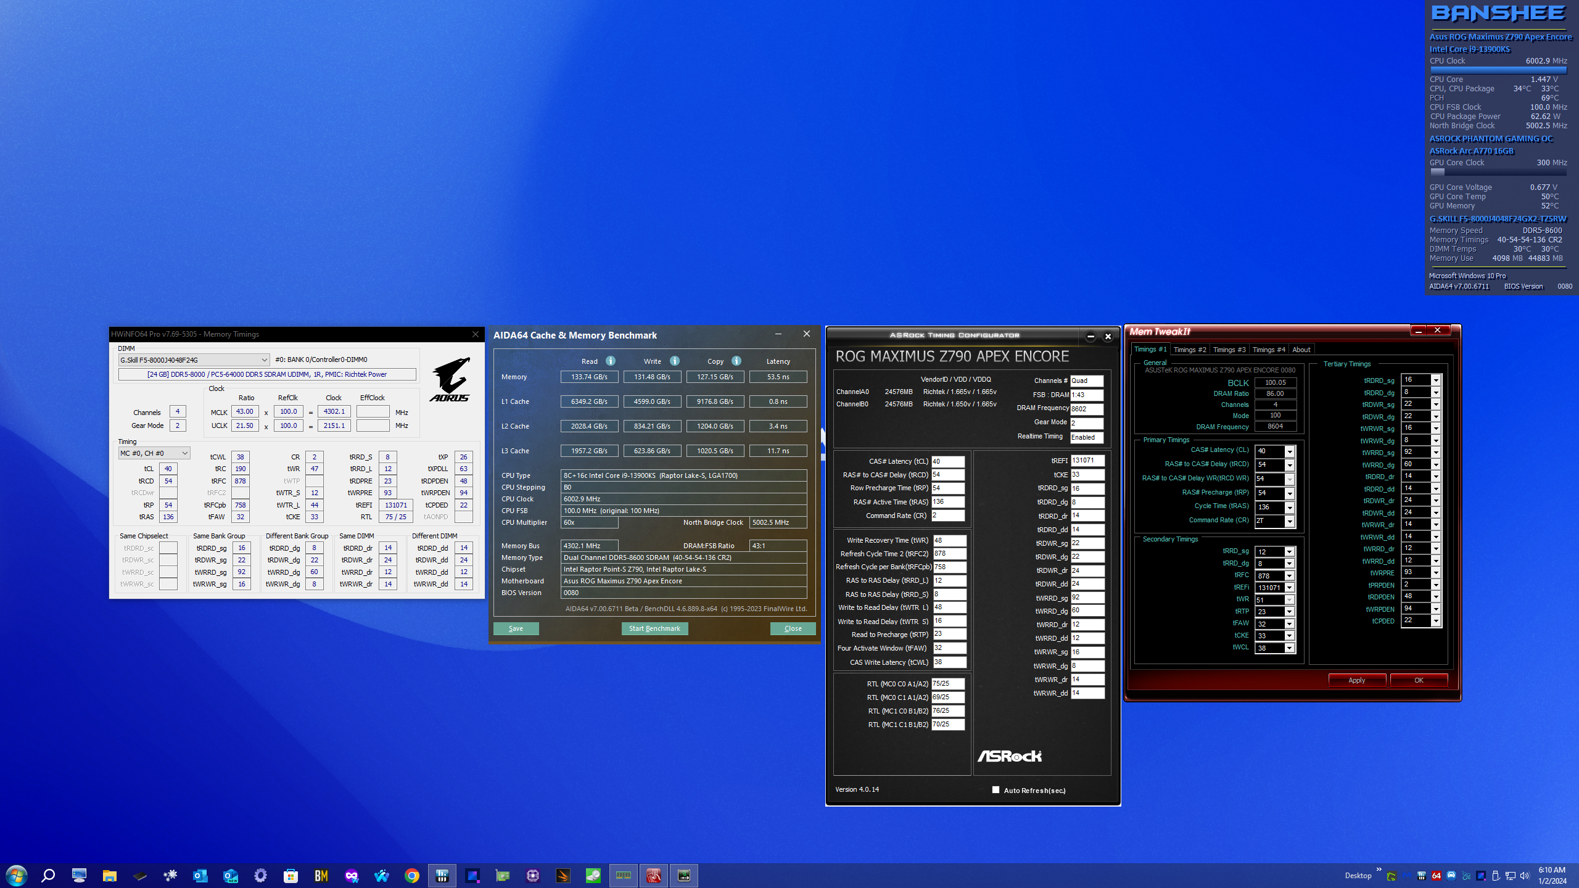This screenshot has height=888, width=1579.
Task: Switch to HWiNFO64 taskbar button
Action: pos(442,876)
